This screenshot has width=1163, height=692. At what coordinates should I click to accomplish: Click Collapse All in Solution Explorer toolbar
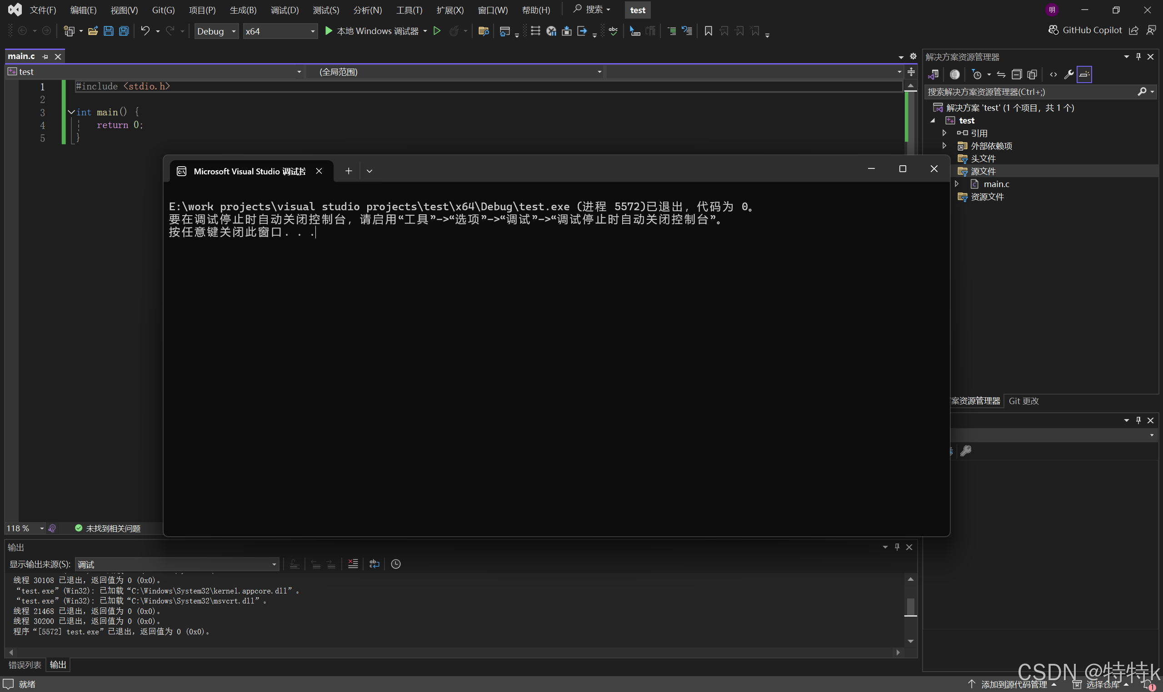point(1017,74)
